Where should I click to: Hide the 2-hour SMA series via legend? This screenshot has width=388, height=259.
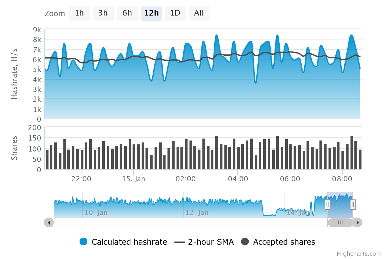tap(210, 242)
